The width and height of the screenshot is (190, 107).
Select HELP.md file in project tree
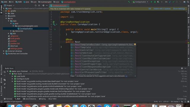pos(14,46)
